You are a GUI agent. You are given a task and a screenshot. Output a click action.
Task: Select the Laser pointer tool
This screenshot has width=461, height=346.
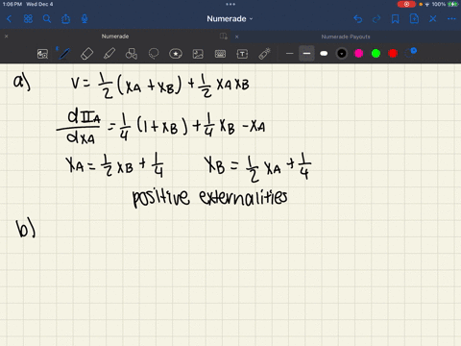(x=264, y=54)
